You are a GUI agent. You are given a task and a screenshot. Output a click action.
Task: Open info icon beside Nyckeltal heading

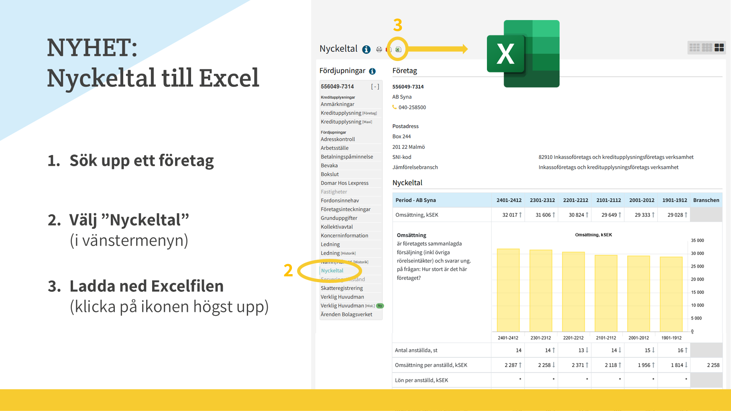366,49
